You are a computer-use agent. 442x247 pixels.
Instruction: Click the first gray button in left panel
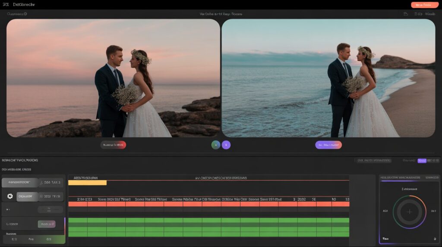tap(20, 182)
